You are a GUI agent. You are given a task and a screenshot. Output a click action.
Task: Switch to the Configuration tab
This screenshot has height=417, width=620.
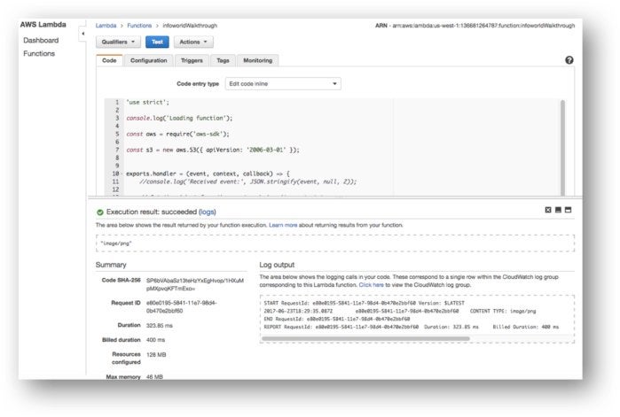point(149,60)
